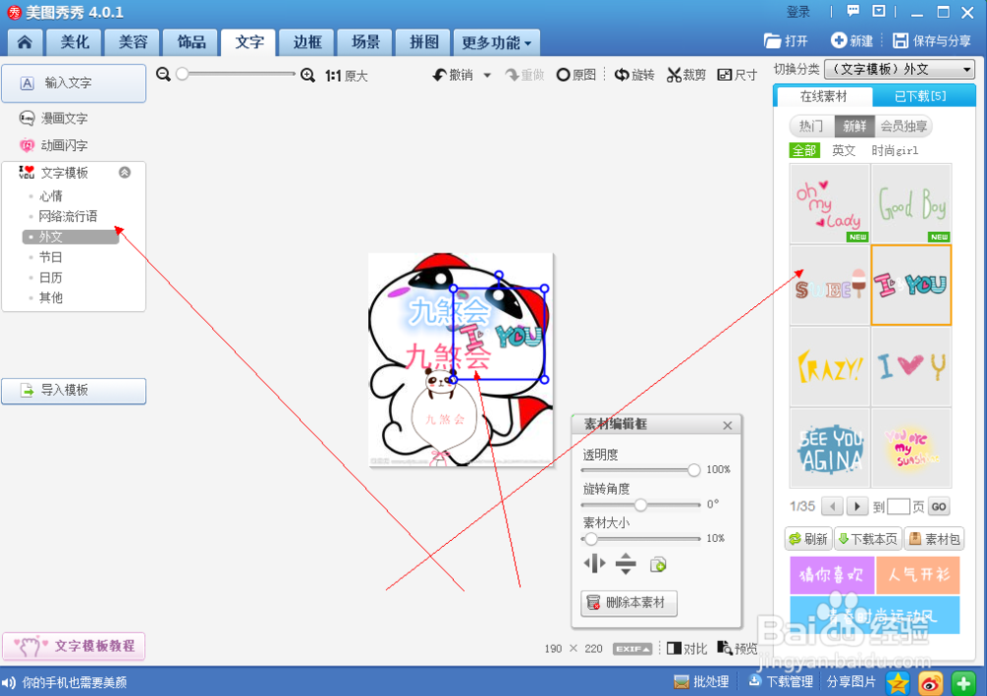
Task: Pick the 'Good Boy' template thumbnail
Action: pyautogui.click(x=911, y=203)
